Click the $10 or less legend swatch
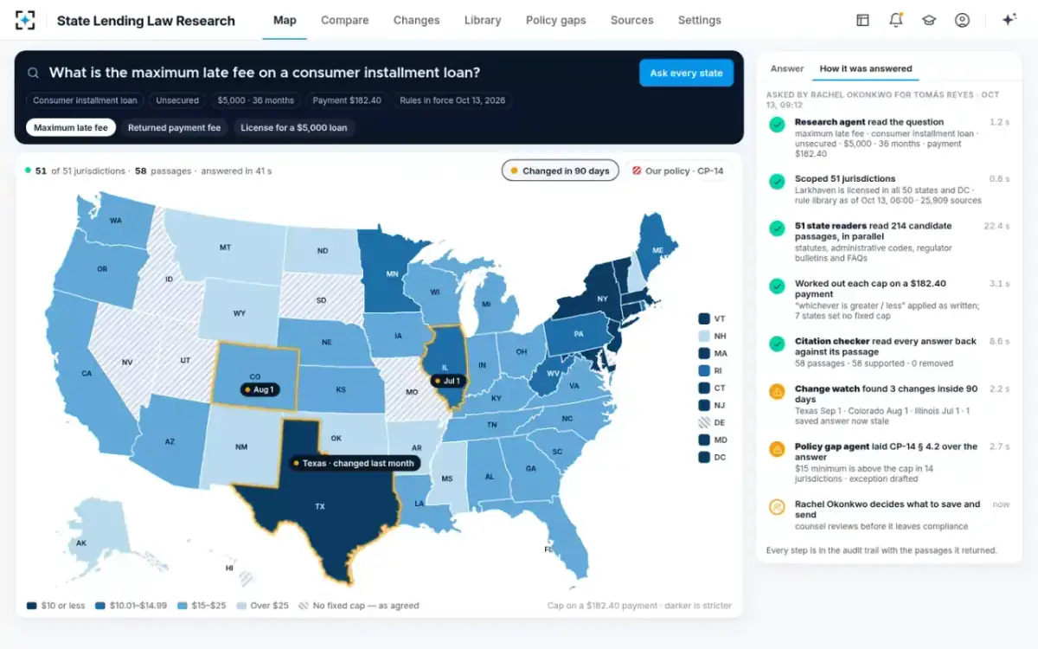The height and width of the screenshot is (649, 1038). (31, 606)
